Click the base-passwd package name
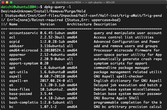Screen dimensions: 167x110 click(20, 94)
